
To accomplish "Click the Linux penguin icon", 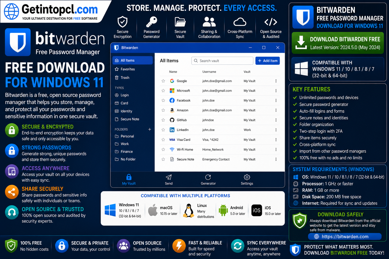I will (189, 210).
